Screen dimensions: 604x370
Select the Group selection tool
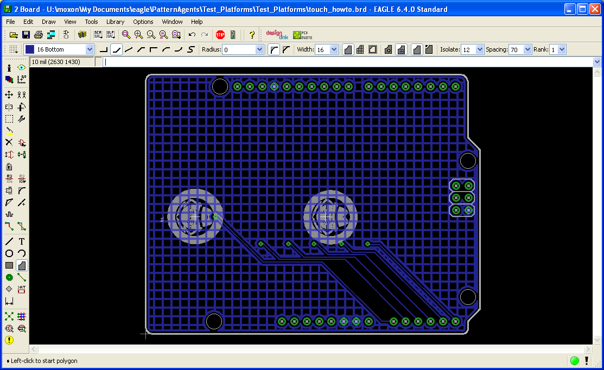coord(9,119)
